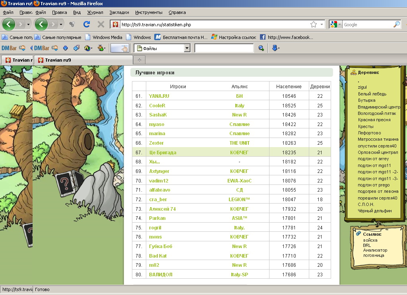Click the population value 18546

point(289,96)
